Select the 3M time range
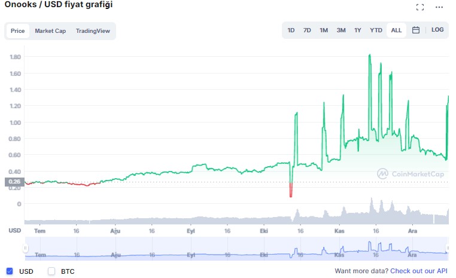Viewport: 456px width, 278px height. pyautogui.click(x=341, y=30)
